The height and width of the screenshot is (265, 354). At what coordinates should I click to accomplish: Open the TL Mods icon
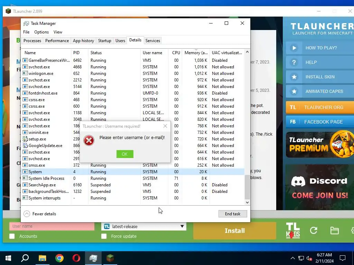[293, 230]
